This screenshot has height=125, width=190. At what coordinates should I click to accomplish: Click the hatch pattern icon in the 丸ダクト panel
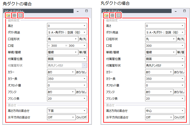pyautogui.click(x=118, y=15)
